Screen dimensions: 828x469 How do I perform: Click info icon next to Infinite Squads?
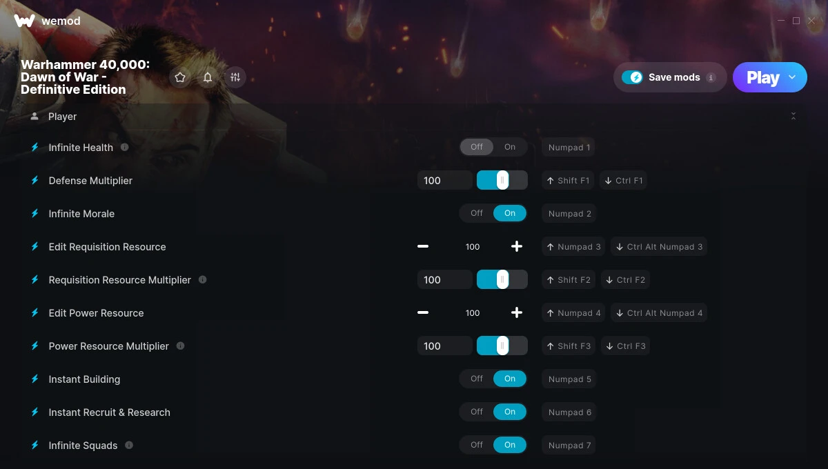(129, 445)
